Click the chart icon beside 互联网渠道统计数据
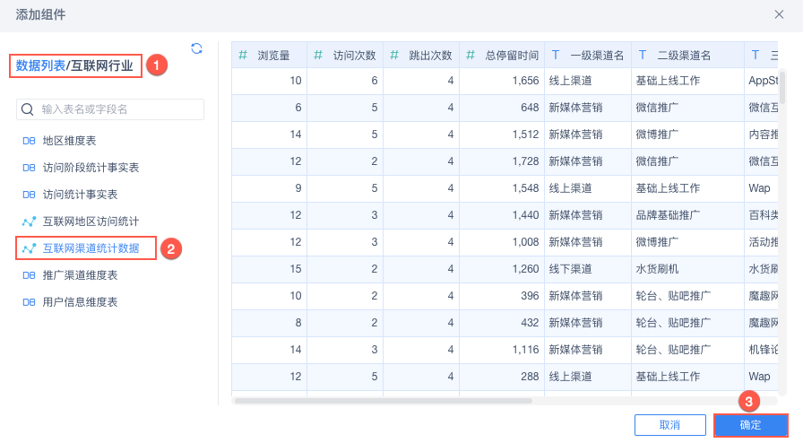 (28, 248)
